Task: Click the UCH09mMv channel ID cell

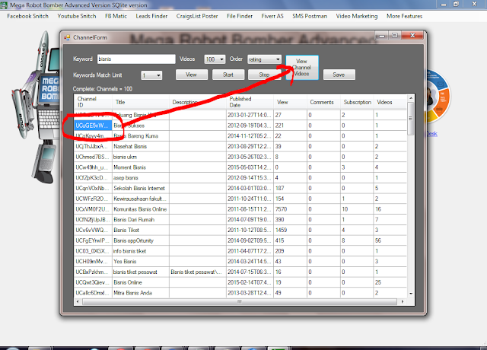Action: tap(93, 262)
